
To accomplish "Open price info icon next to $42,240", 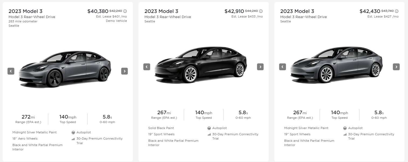I will (125, 11).
